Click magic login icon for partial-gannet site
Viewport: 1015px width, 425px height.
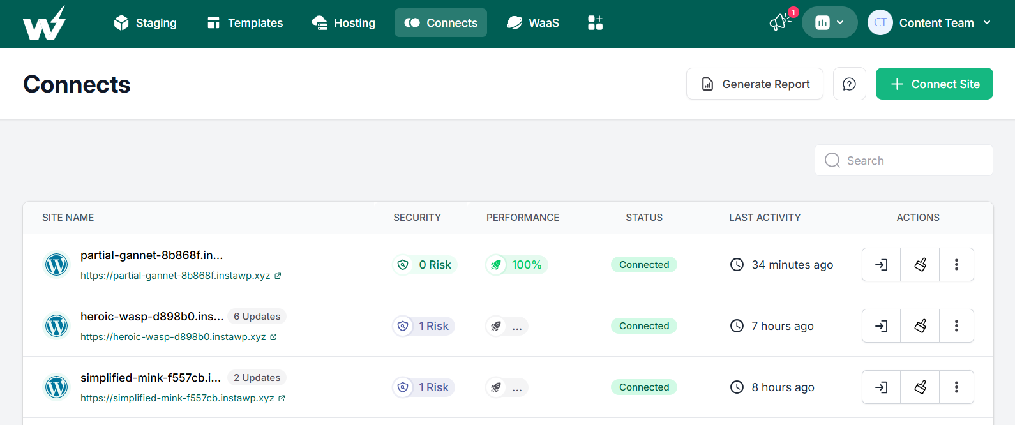(x=881, y=265)
